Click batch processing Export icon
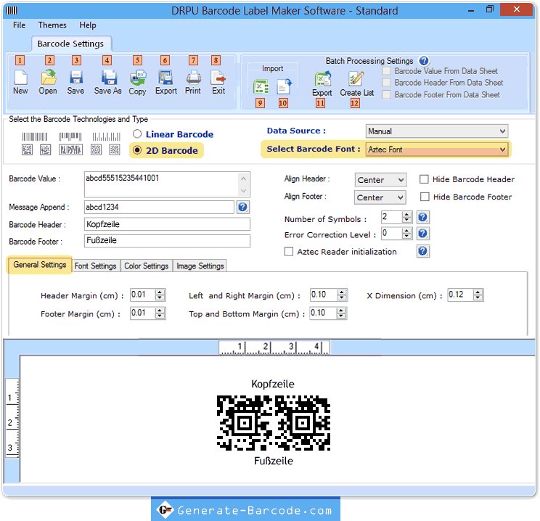540x521 pixels. pos(322,79)
